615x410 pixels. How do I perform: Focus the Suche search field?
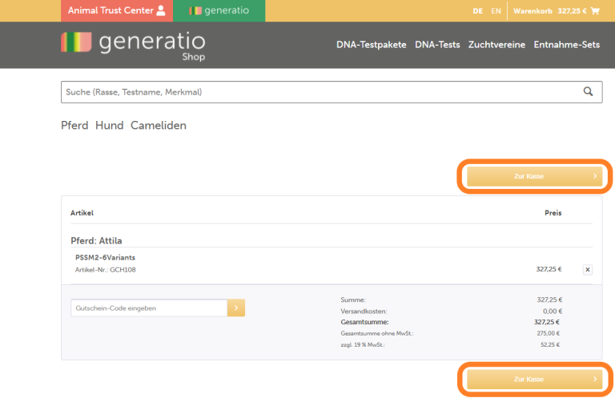(x=332, y=92)
